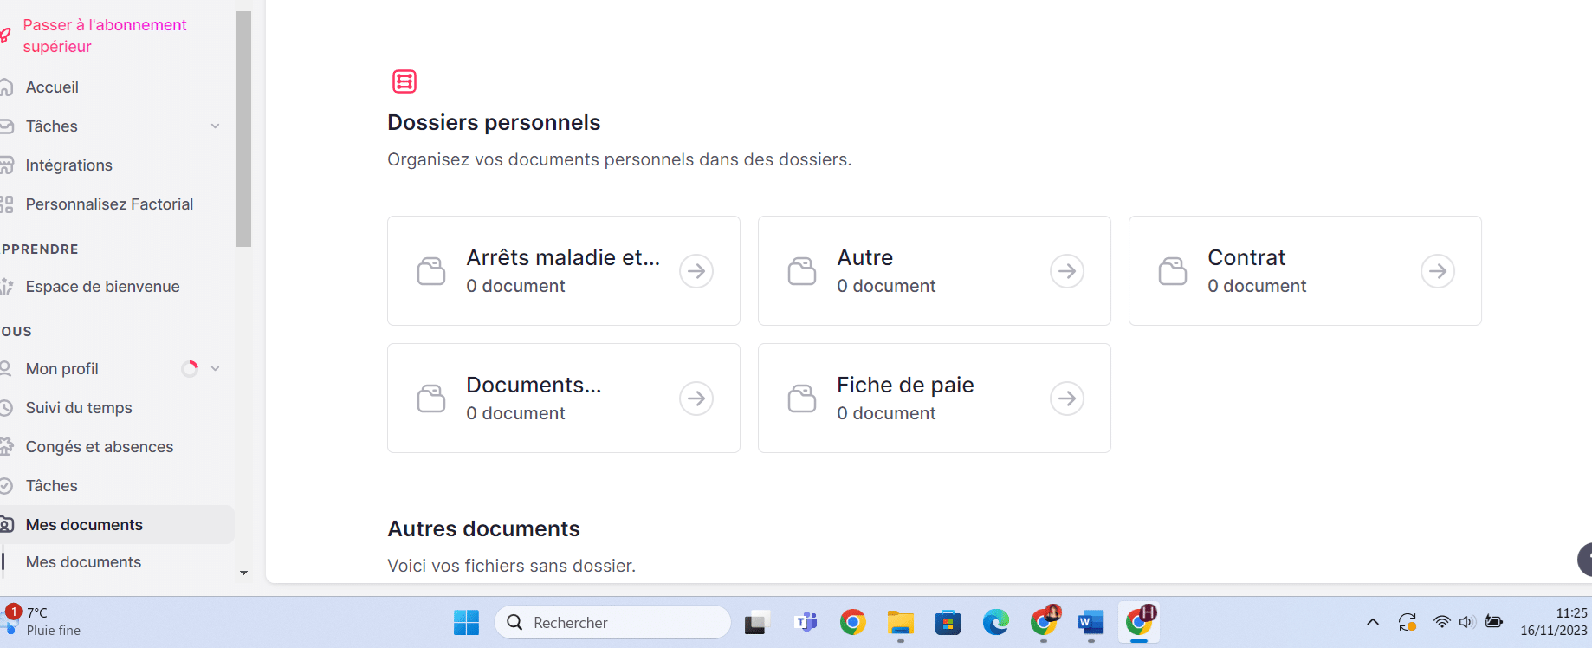Click the sidebar scroll down arrow
The height and width of the screenshot is (648, 1592).
coord(243,573)
